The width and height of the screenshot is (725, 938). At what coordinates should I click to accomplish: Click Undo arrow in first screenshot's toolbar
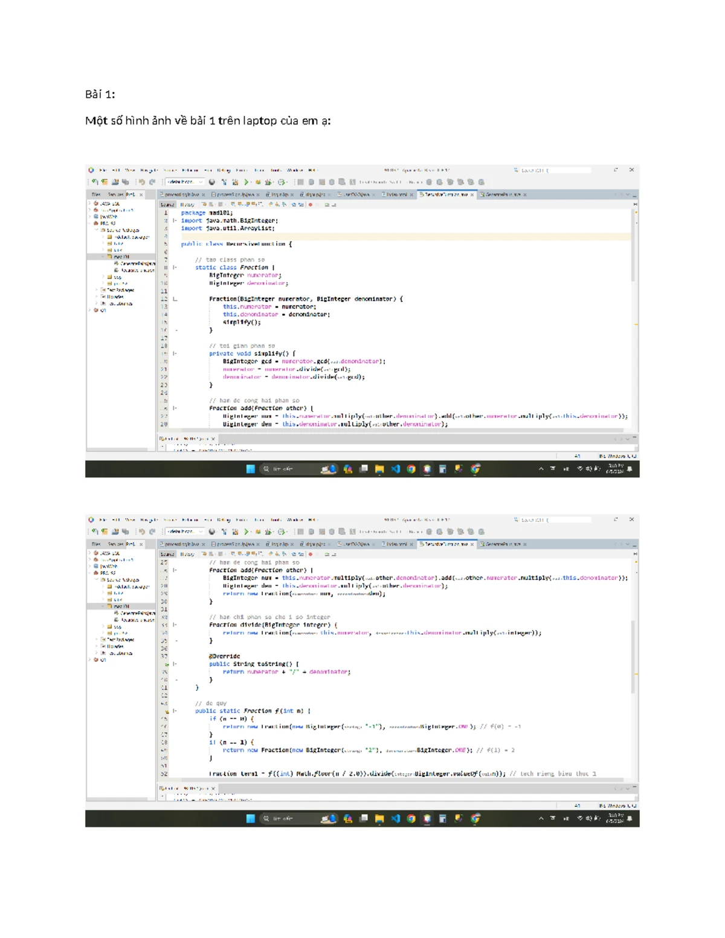click(x=142, y=182)
